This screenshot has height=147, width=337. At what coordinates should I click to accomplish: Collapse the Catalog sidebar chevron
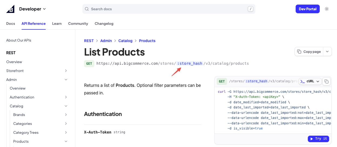pos(66,106)
